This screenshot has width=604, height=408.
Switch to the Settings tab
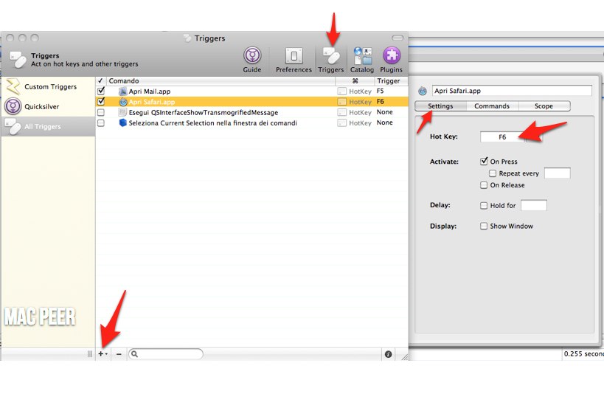[x=440, y=106]
